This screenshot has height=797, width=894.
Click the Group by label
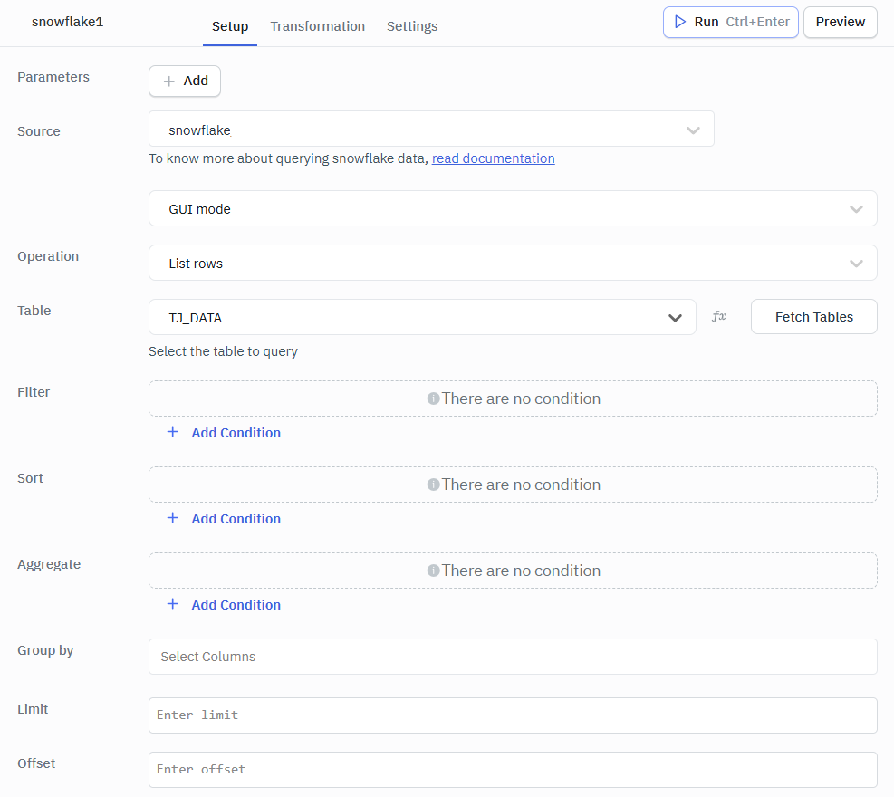coord(45,650)
